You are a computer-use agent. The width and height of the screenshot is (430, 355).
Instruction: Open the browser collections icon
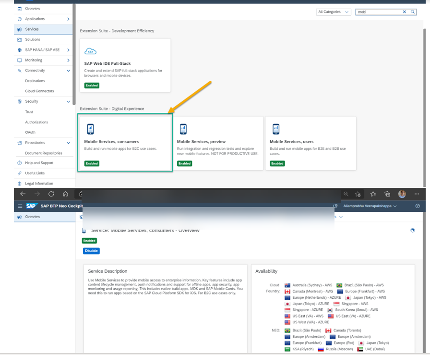(387, 194)
